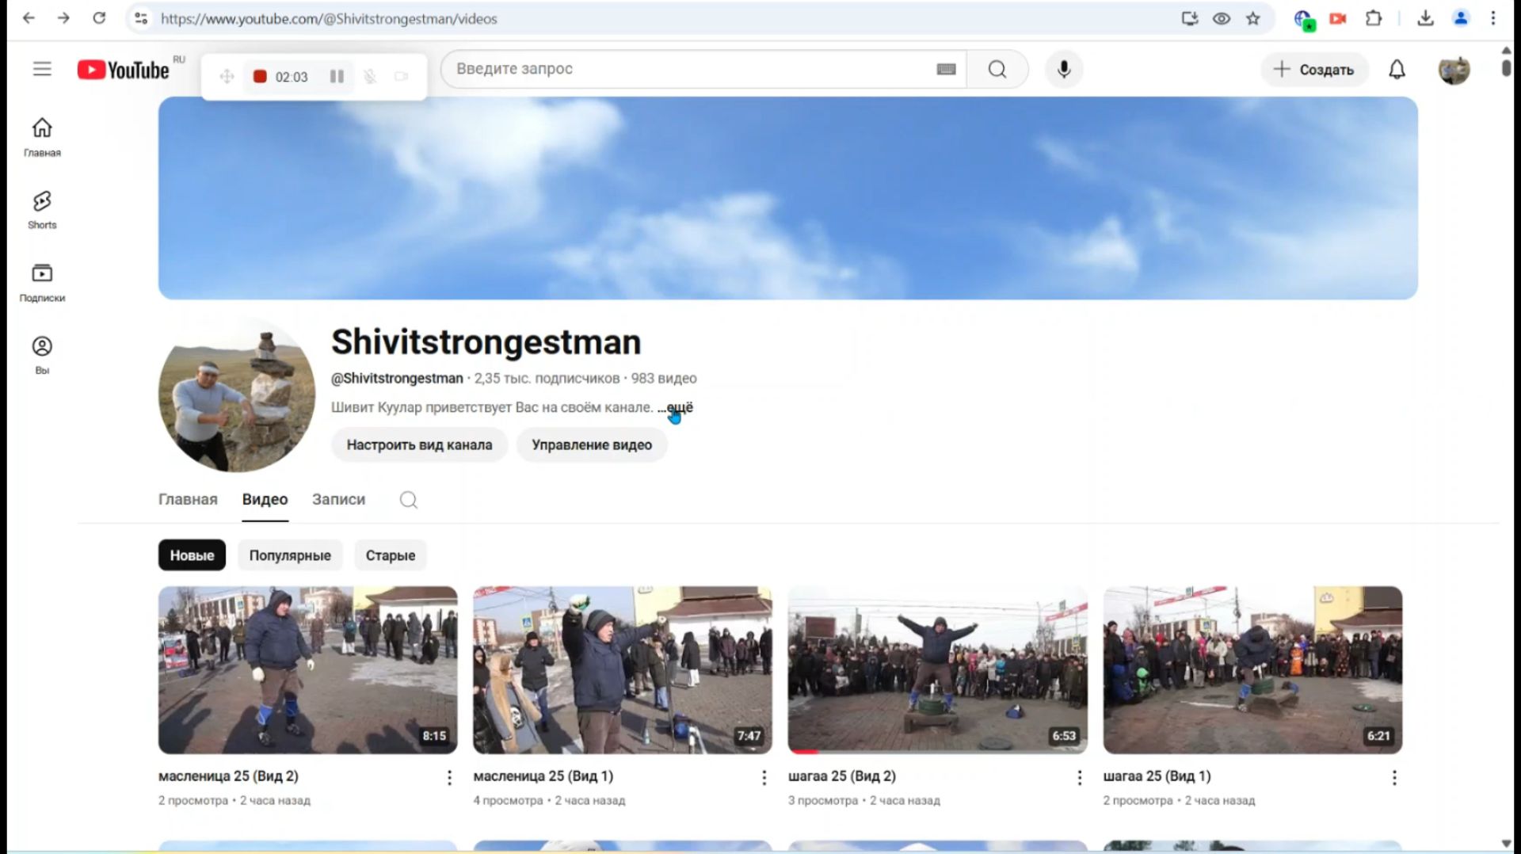Screen dimensions: 1521x854
Task: Pause the screen recording
Action: 337,76
